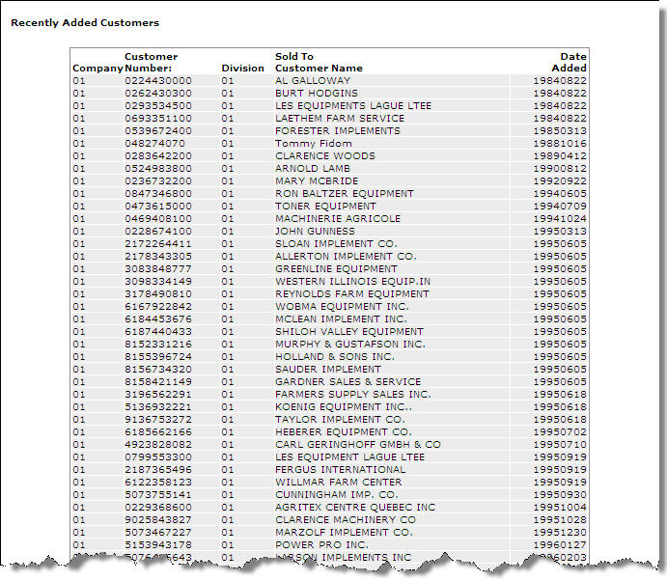Click date 19950710

(x=560, y=445)
